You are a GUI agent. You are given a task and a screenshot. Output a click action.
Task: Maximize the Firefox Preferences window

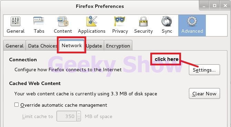215,6
